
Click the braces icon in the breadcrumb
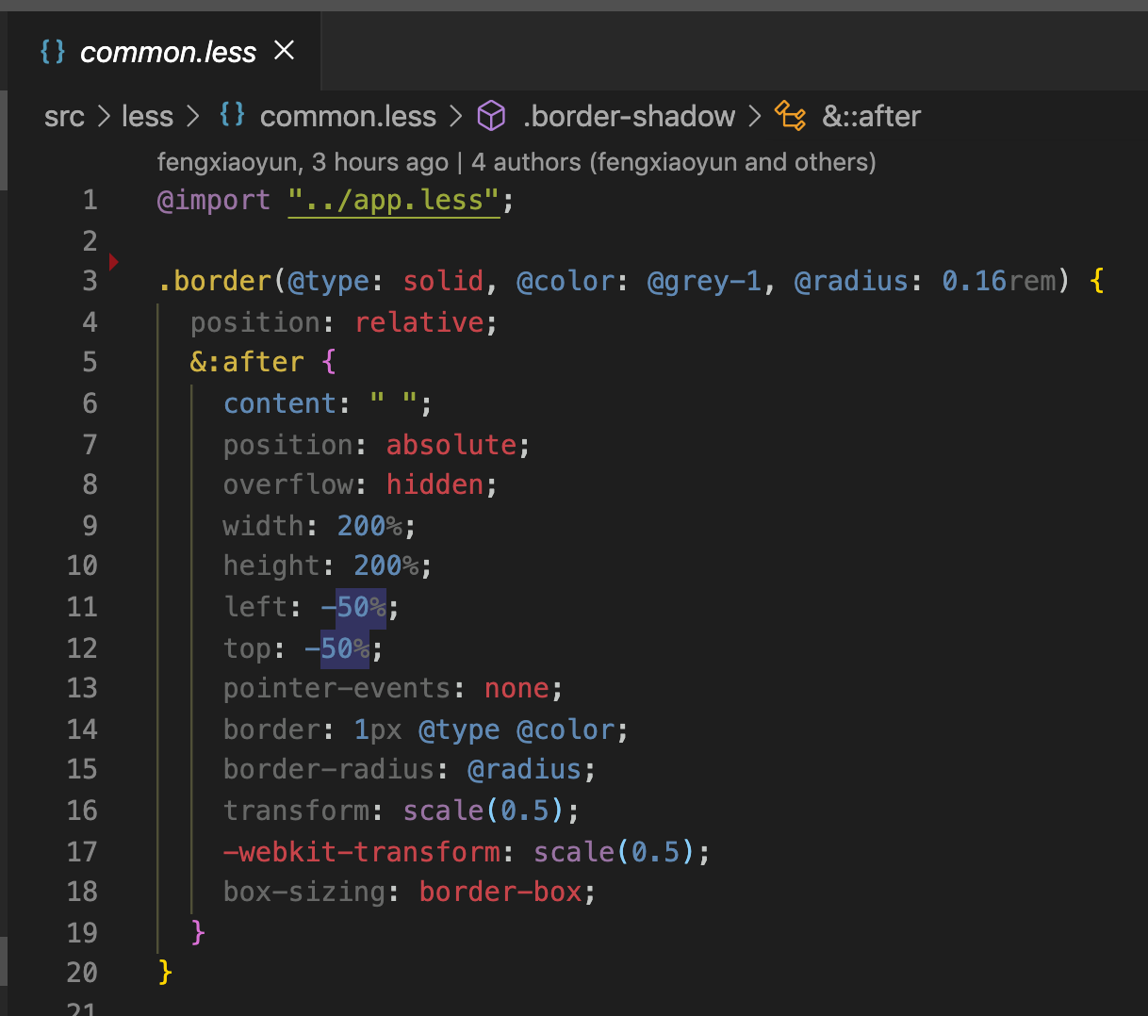coord(232,115)
